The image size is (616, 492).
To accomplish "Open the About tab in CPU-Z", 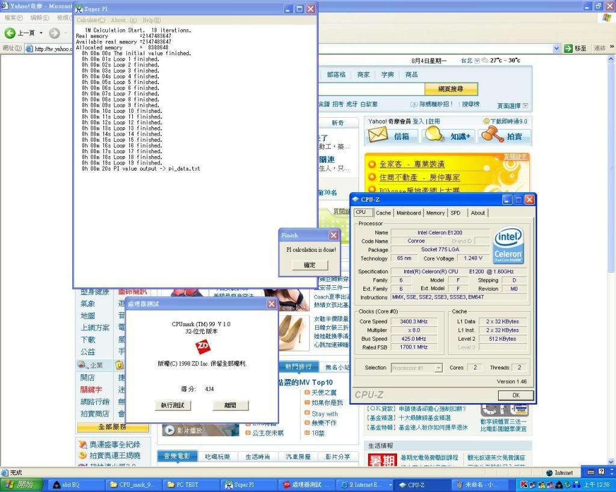I will (478, 213).
